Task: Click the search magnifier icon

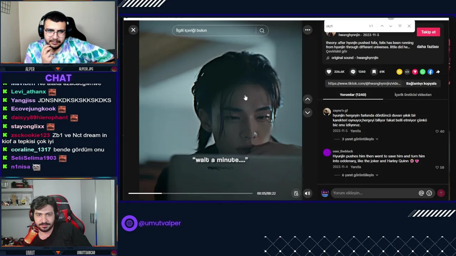Action: pyautogui.click(x=262, y=31)
